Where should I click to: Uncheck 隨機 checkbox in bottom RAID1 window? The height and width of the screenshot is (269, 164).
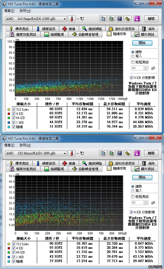(14, 262)
